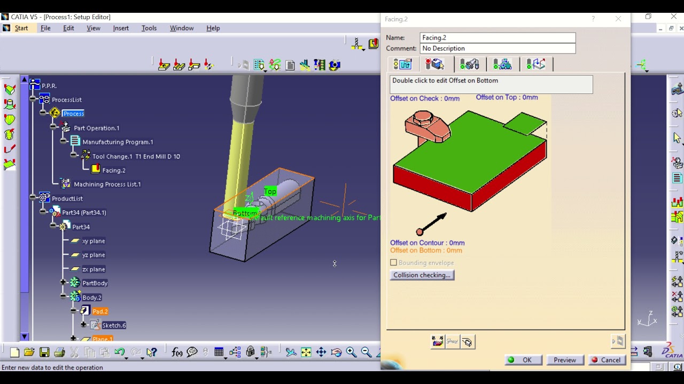This screenshot has height=384, width=684.
Task: Click the Offset on Bottom : 0mm label
Action: 426,251
